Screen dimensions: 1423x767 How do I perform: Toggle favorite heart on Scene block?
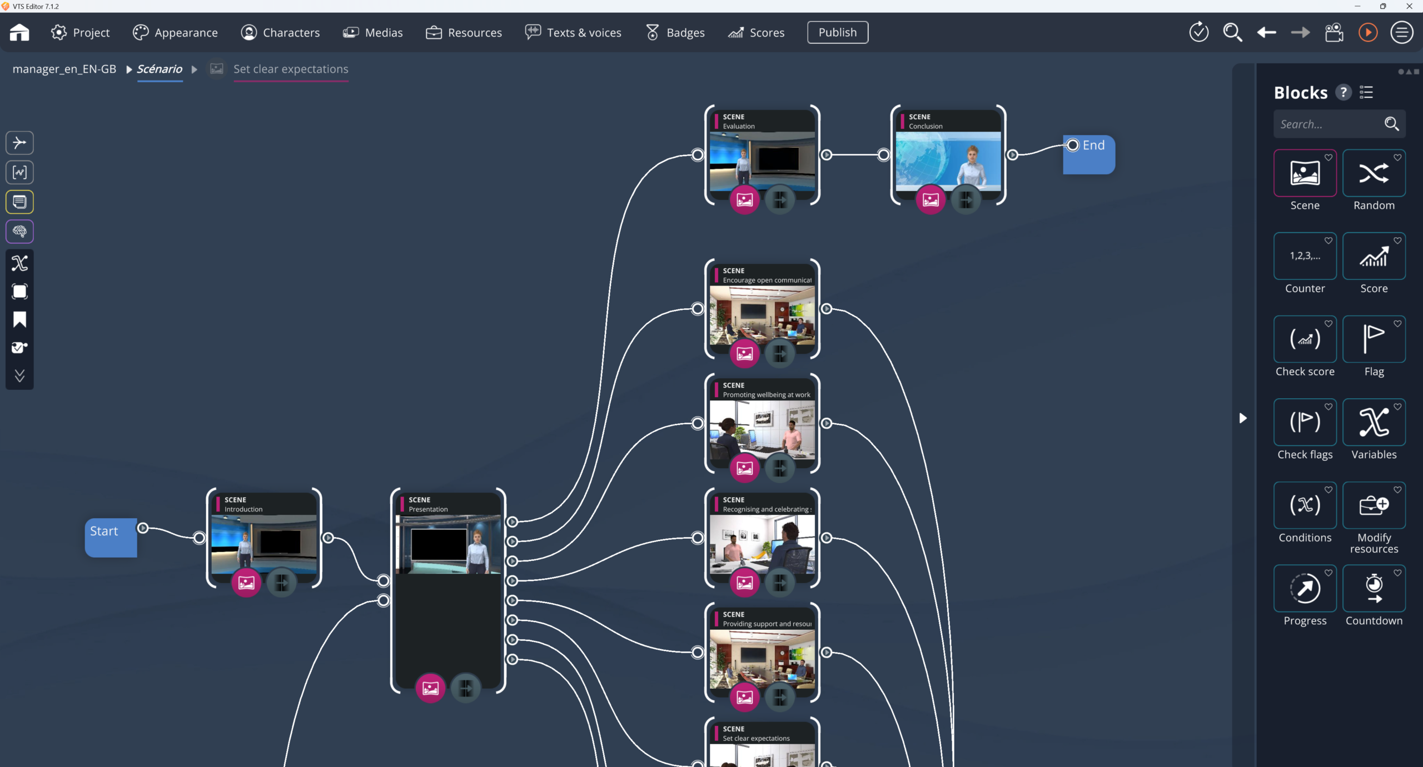1329,157
